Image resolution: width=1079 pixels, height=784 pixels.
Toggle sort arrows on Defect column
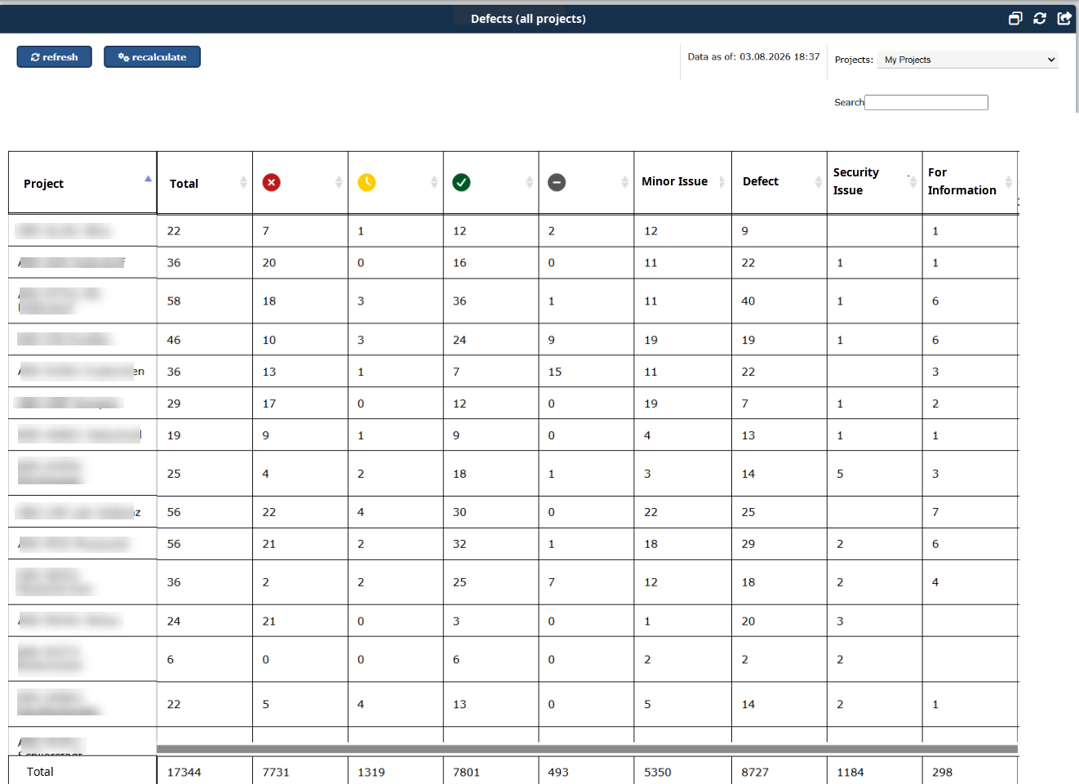tap(818, 182)
